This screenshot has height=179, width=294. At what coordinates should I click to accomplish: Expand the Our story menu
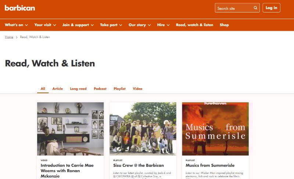pos(140,25)
